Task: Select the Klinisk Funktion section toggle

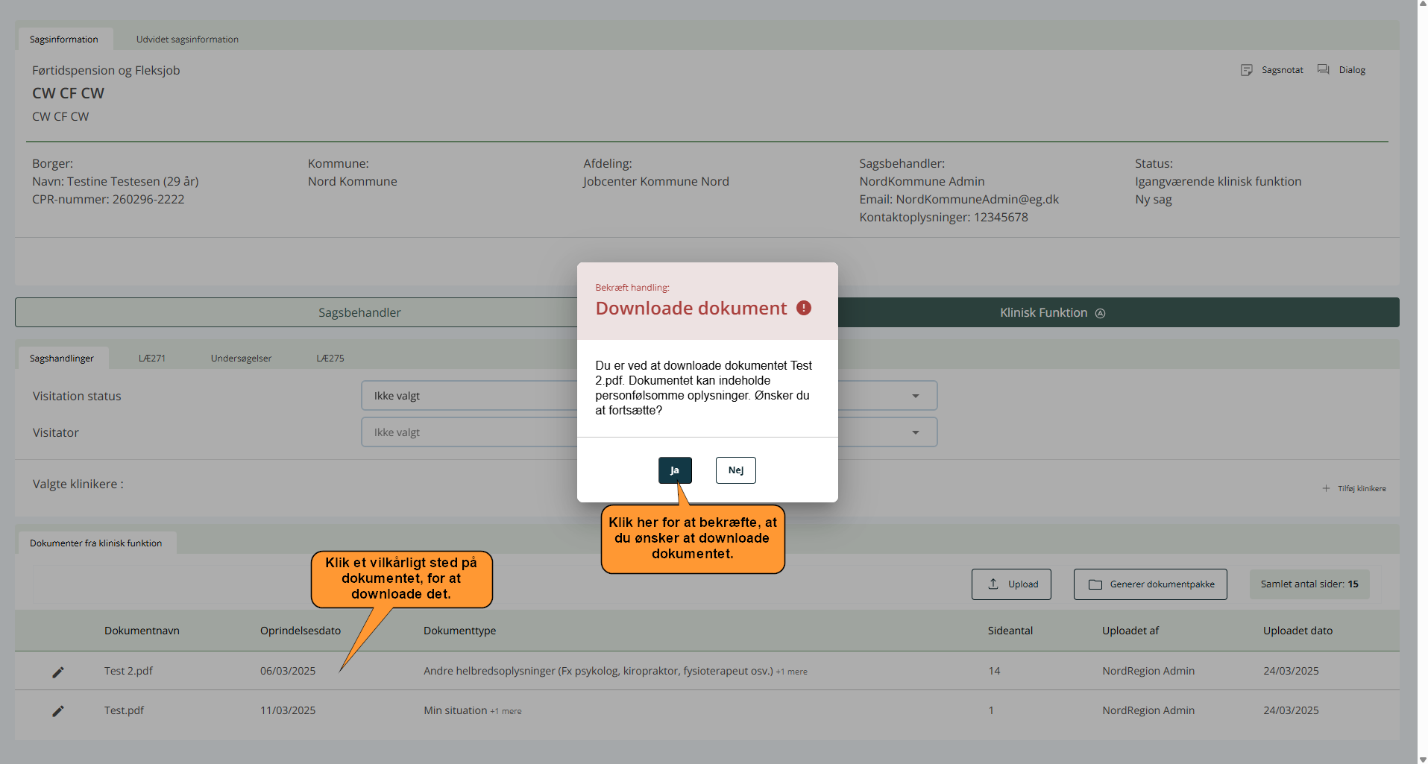Action: click(1051, 312)
